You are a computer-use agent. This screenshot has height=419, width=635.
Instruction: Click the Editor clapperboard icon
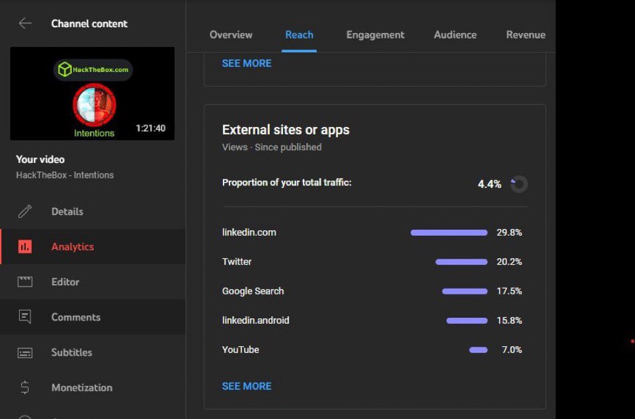coord(25,281)
